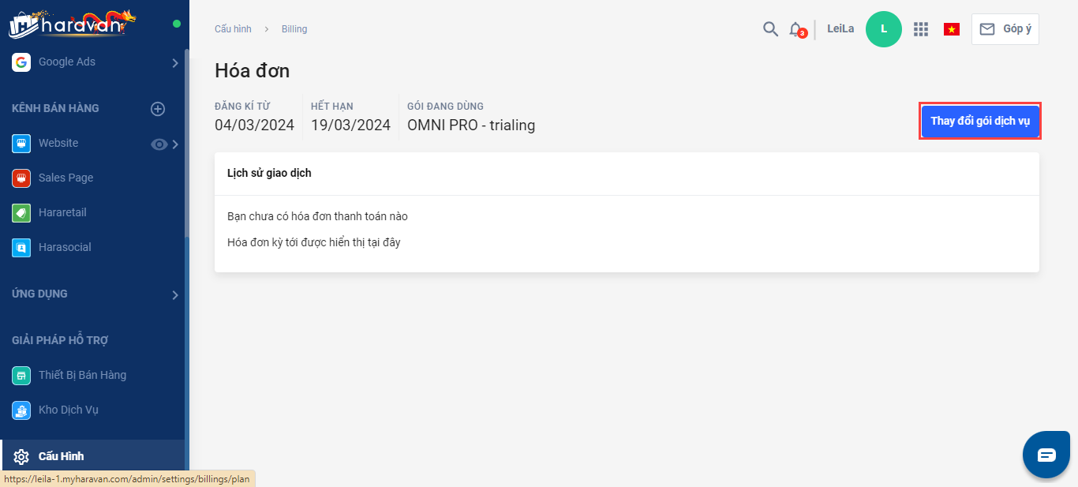Open the live chat bubble

click(1046, 455)
